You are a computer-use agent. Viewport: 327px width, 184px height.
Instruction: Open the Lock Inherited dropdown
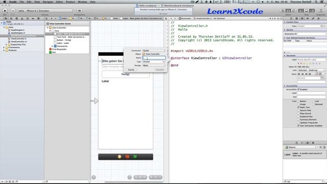point(311,71)
